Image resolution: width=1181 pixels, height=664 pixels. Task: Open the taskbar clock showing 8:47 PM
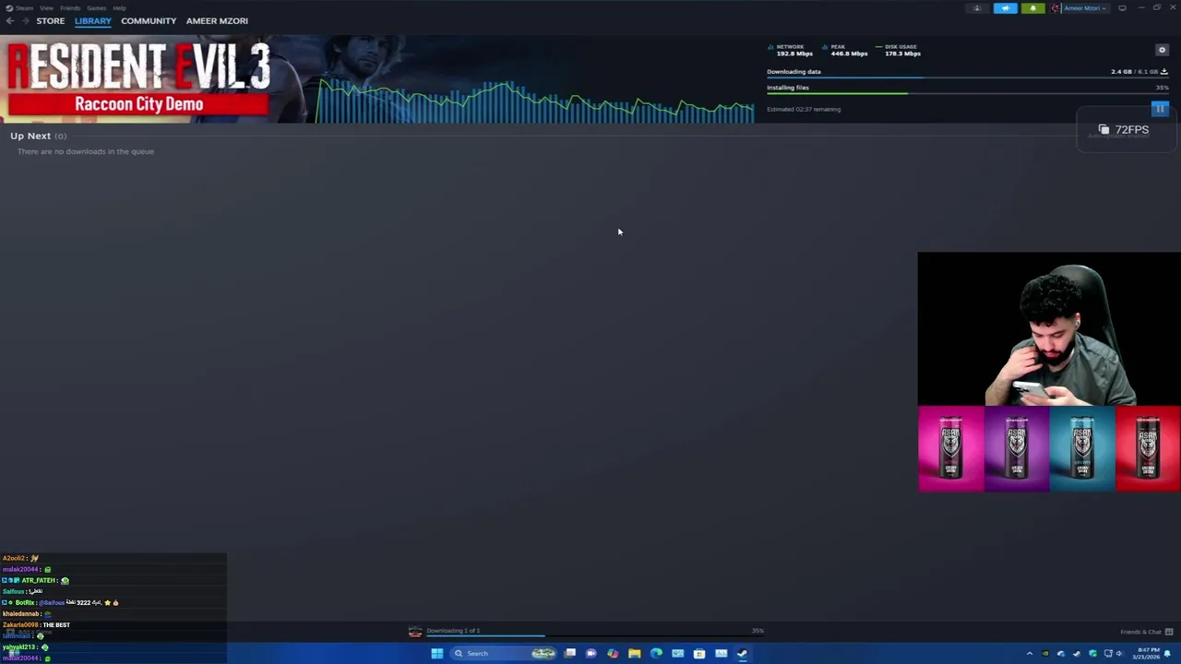[x=1144, y=654]
